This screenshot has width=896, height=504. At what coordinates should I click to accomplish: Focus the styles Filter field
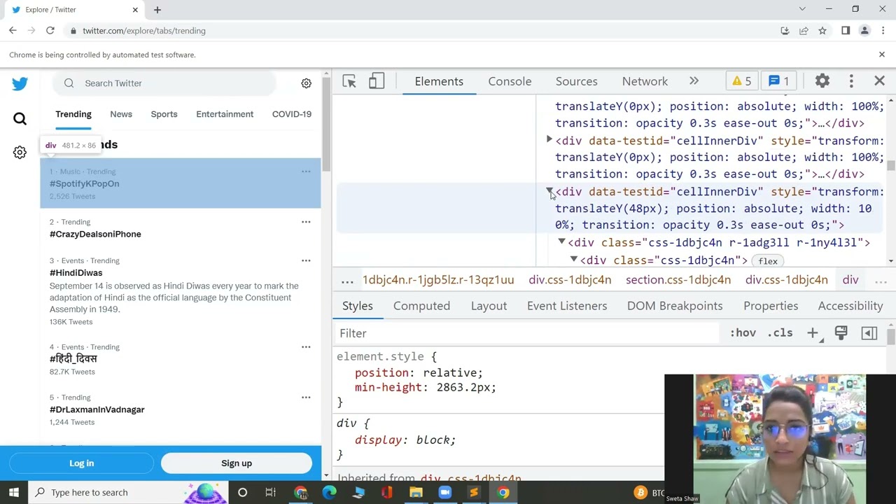tap(528, 333)
